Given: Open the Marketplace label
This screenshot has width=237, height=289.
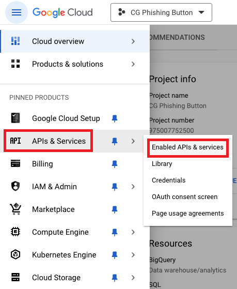Looking at the screenshot, I should [53, 209].
